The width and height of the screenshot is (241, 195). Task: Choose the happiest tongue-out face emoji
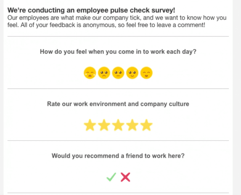[x=147, y=73]
